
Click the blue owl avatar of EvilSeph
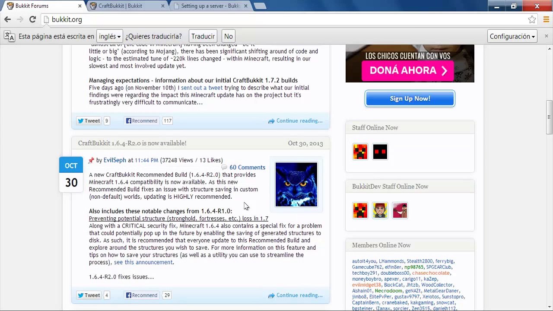point(296,184)
